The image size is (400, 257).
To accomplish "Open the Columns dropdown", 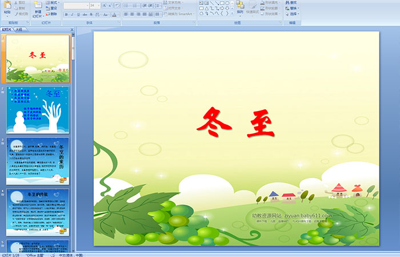I will [x=158, y=14].
